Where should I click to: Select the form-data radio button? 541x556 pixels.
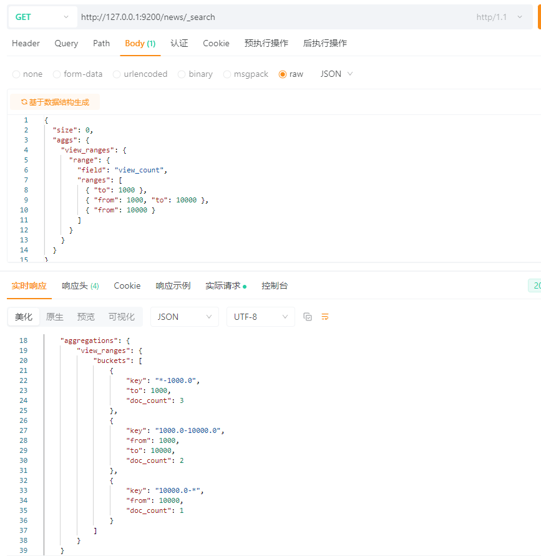pyautogui.click(x=57, y=74)
